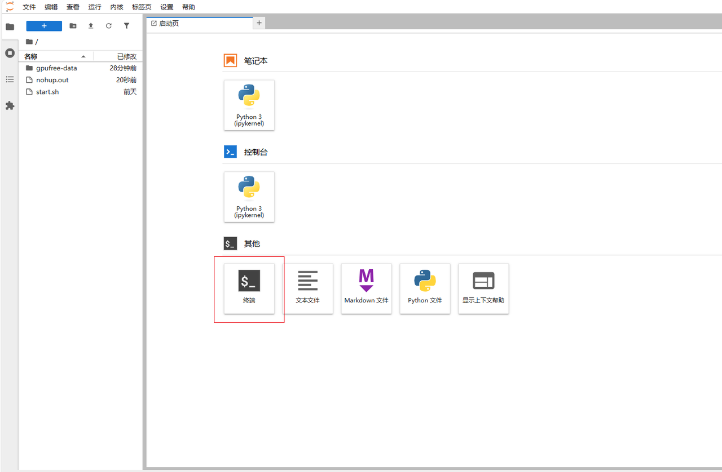722x472 pixels.
Task: Click the Jupyter logo icon
Action: click(10, 7)
